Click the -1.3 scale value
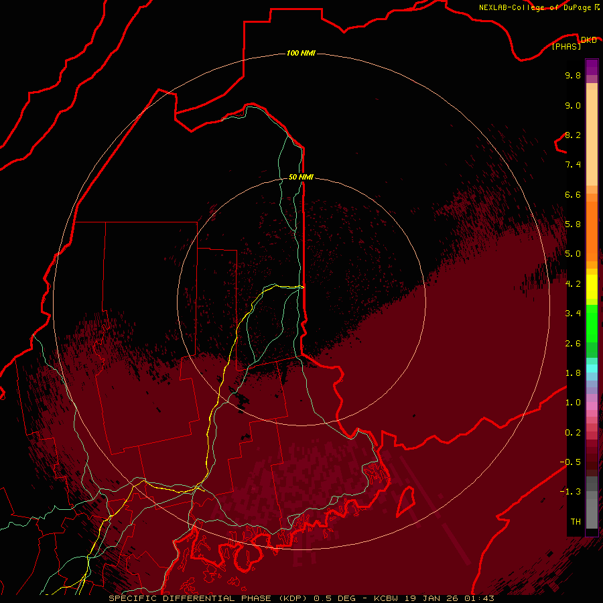Image resolution: width=603 pixels, height=603 pixels. point(570,492)
